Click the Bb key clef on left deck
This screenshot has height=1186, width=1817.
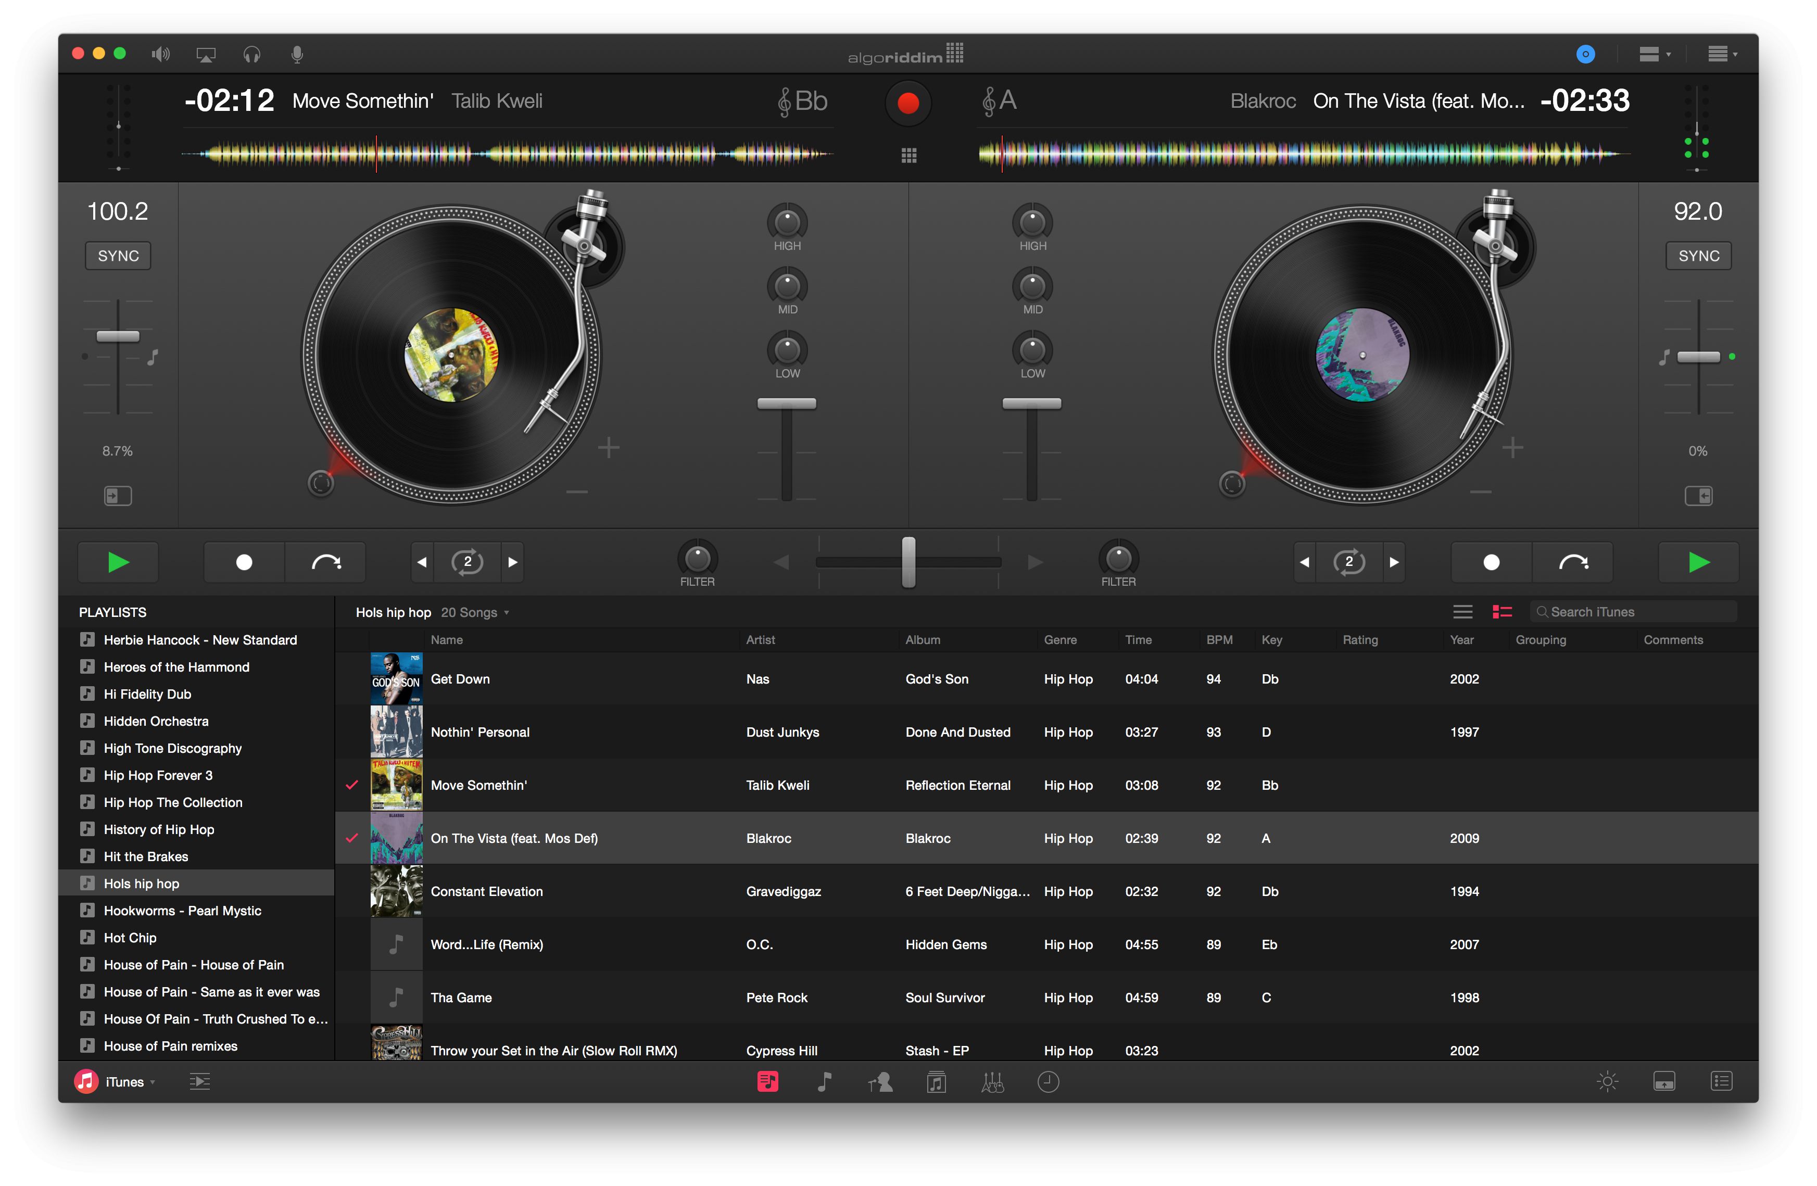[802, 101]
